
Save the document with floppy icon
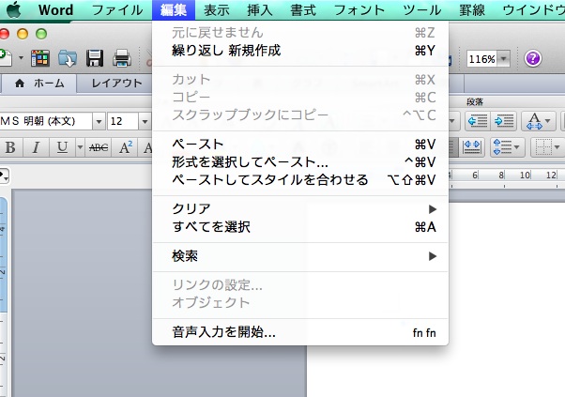(95, 58)
